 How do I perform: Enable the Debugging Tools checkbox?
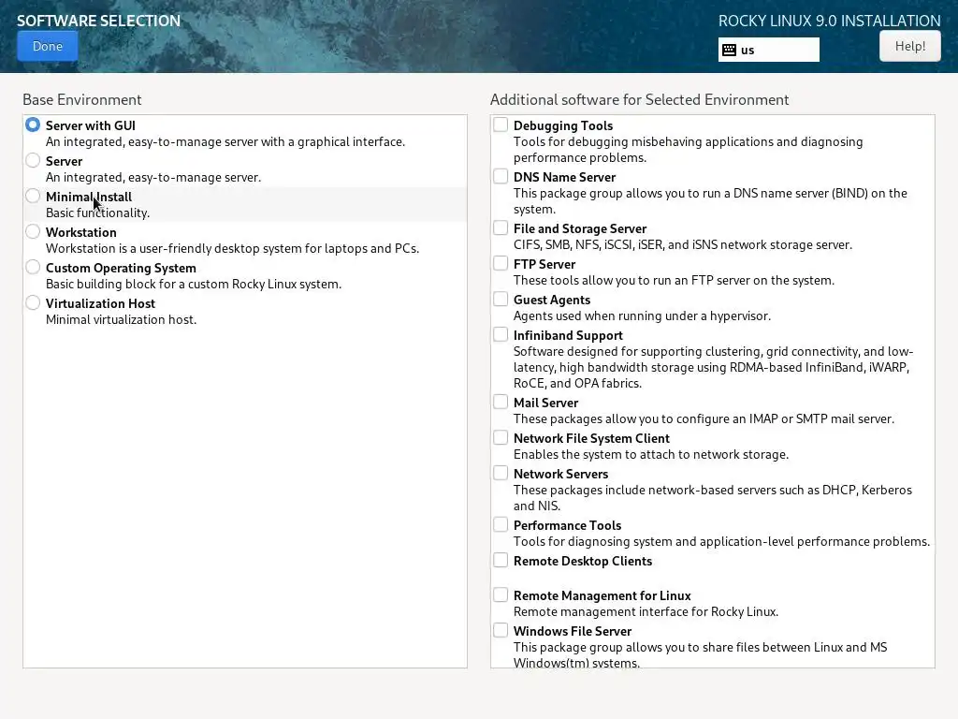[501, 125]
